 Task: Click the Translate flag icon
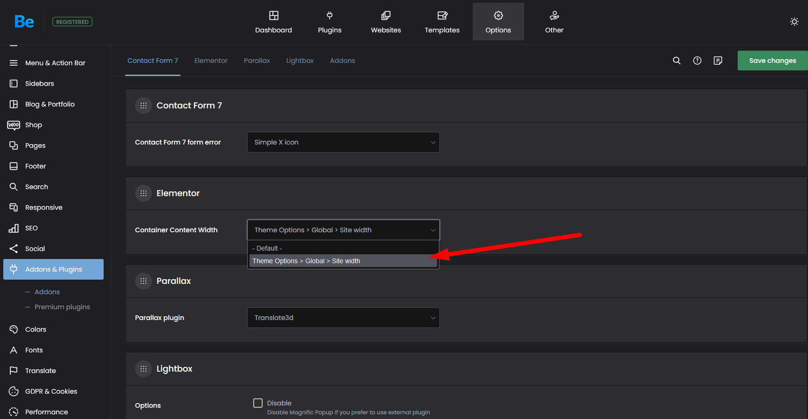14,371
